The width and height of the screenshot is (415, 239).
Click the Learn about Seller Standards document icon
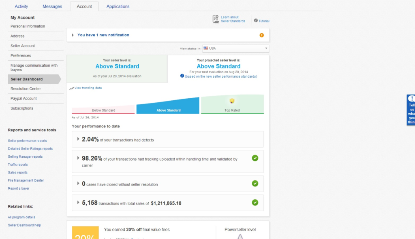[216, 19]
